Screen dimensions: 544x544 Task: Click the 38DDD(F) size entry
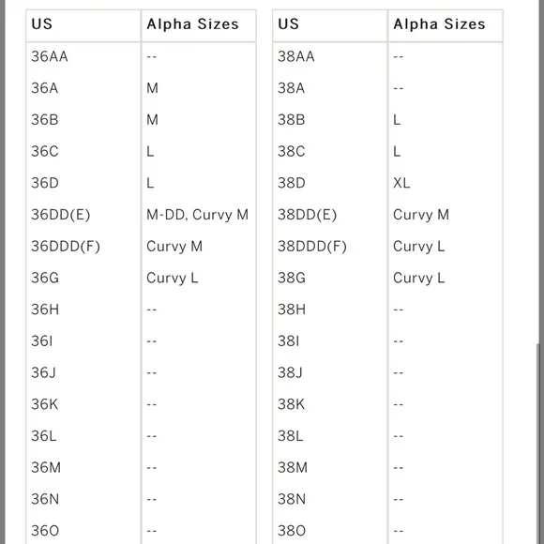[x=312, y=247]
